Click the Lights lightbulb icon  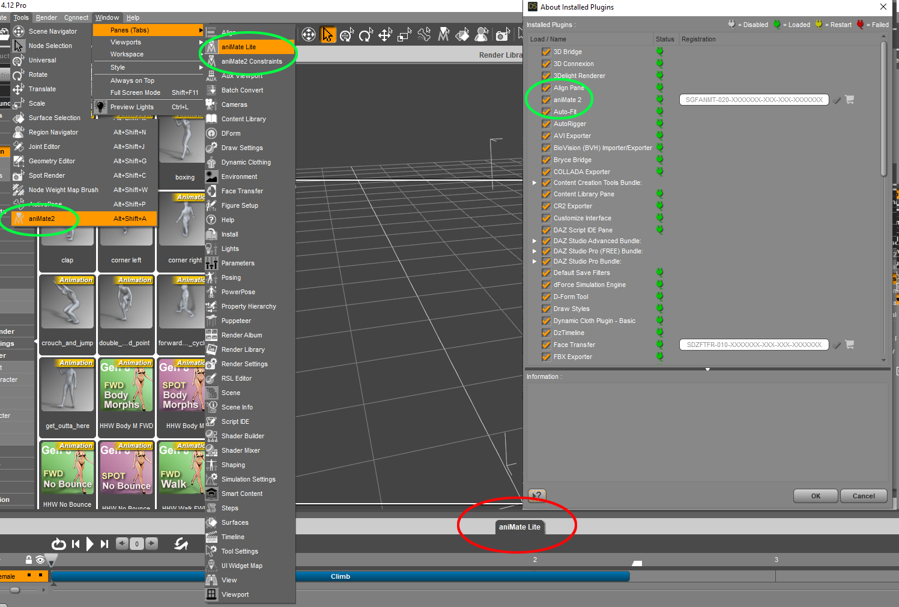[x=211, y=249]
